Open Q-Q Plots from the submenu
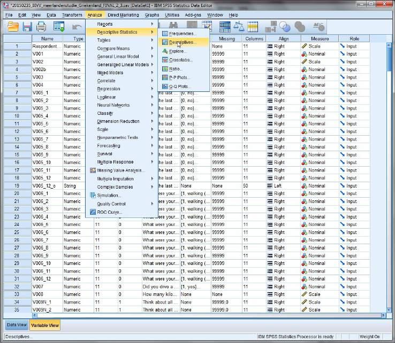 (184, 86)
